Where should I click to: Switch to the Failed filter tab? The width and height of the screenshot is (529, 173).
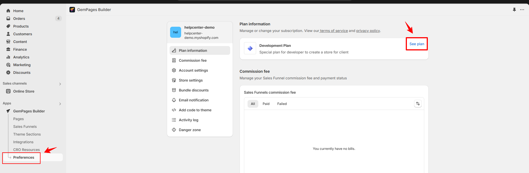[x=282, y=104]
